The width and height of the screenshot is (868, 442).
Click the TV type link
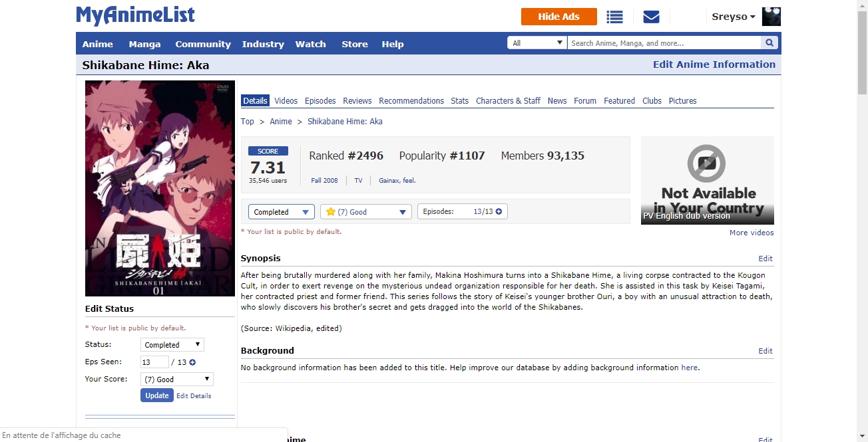[358, 180]
